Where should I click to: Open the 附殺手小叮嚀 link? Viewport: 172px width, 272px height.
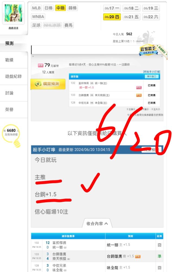coord(152,72)
